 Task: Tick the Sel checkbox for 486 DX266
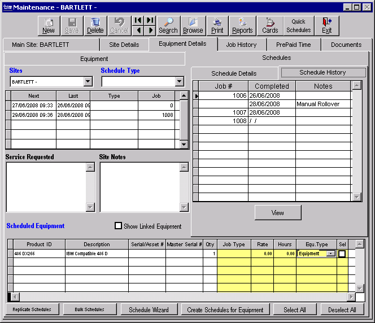coord(342,254)
